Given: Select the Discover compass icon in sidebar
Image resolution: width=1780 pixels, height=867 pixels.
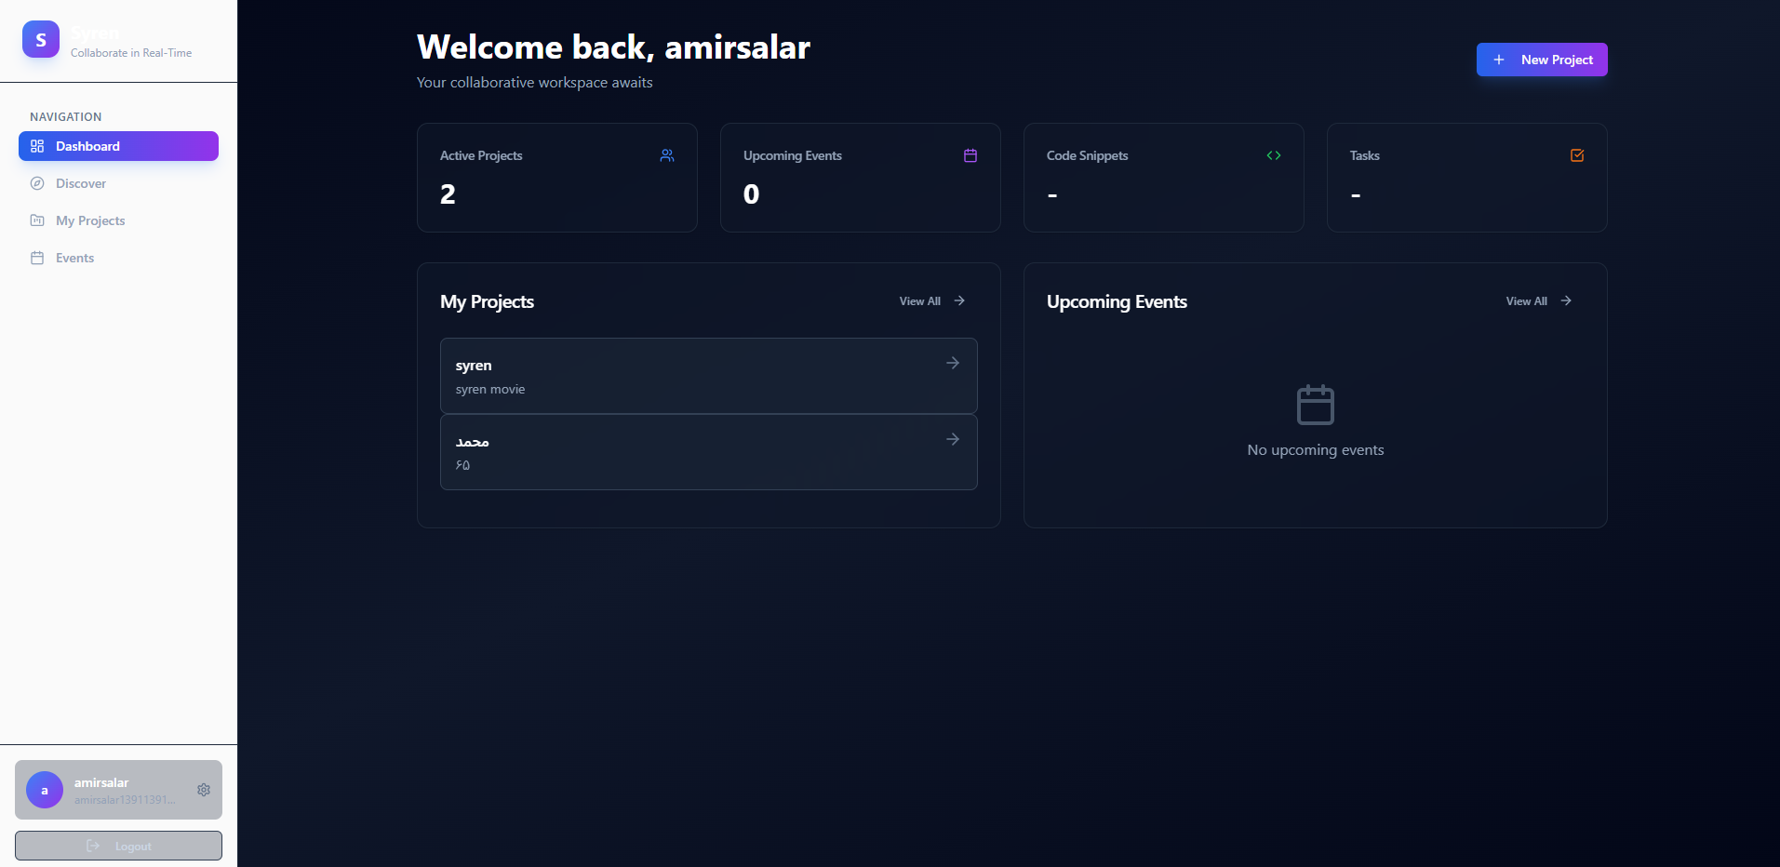Looking at the screenshot, I should click(x=37, y=183).
